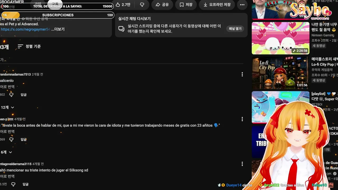Open the seal video thumbnail with 2:26:58
This screenshot has width=338, height=190.
point(280,38)
